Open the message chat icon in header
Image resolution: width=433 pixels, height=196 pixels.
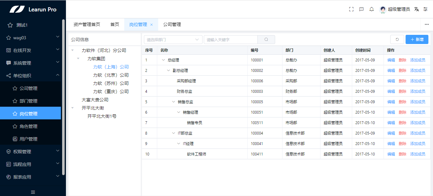361,9
